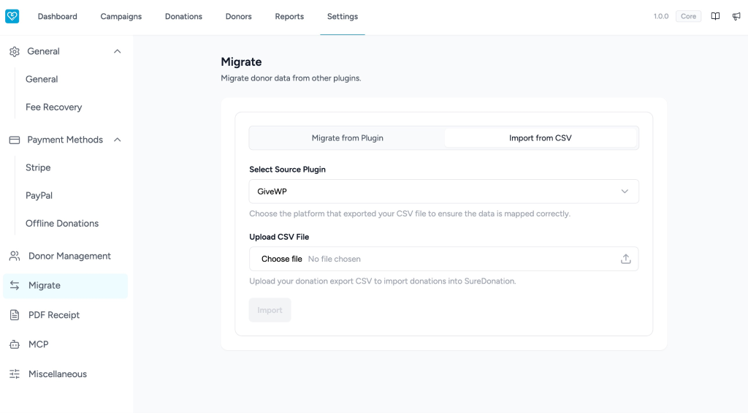Open MCP settings

point(65,344)
